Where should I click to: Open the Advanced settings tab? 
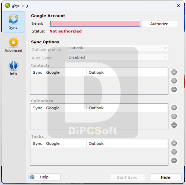coord(13,45)
